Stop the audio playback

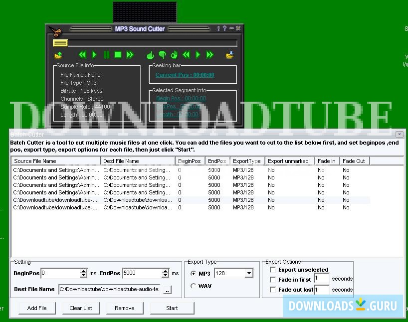[118, 55]
